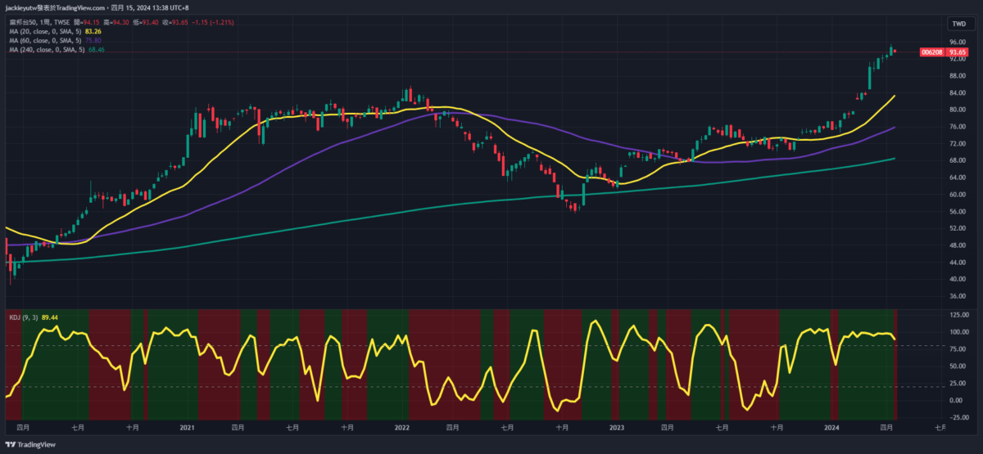
Task: Click the 60.00 price scale label
Action: coord(958,195)
